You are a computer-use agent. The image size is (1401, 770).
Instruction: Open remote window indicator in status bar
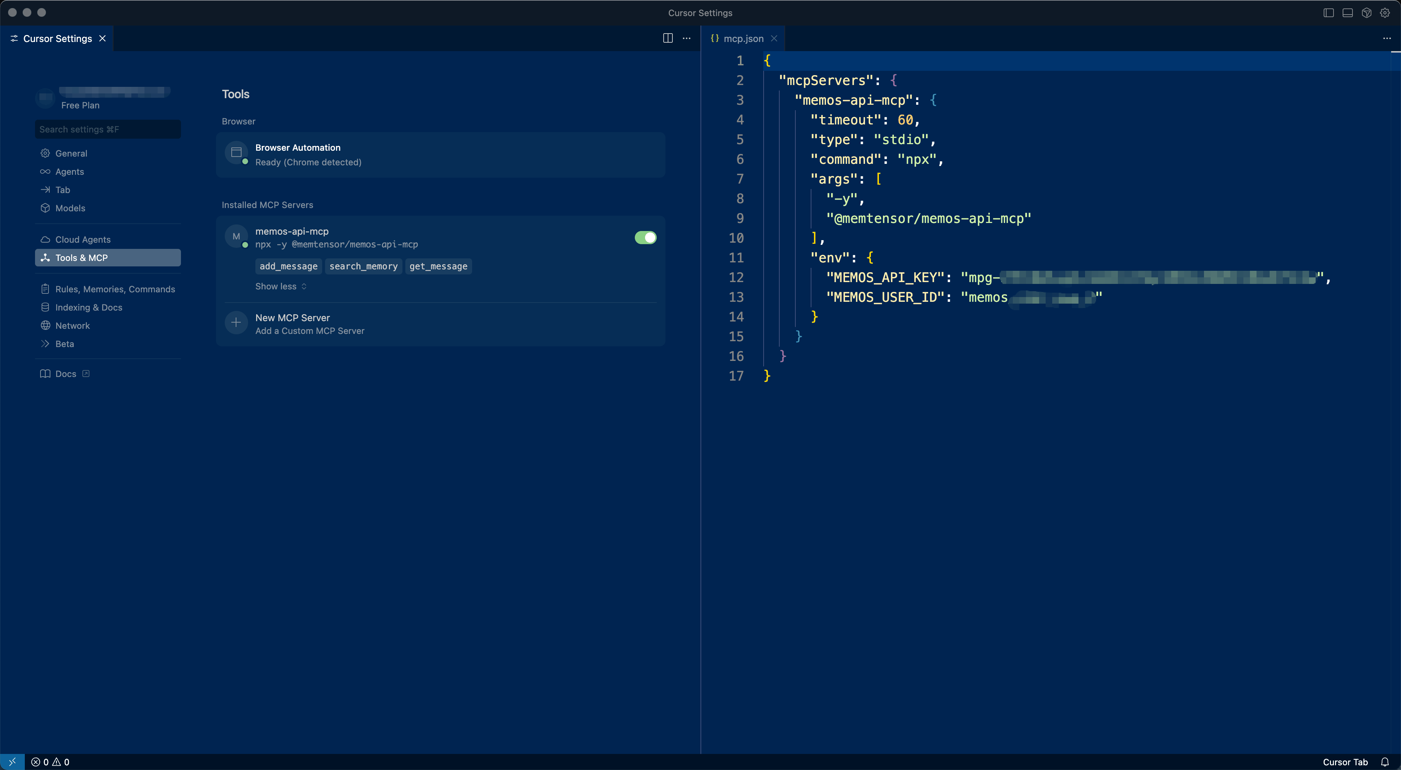click(12, 762)
